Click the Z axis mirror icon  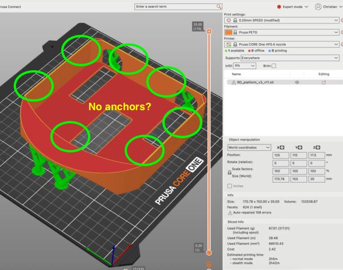[x=318, y=147]
